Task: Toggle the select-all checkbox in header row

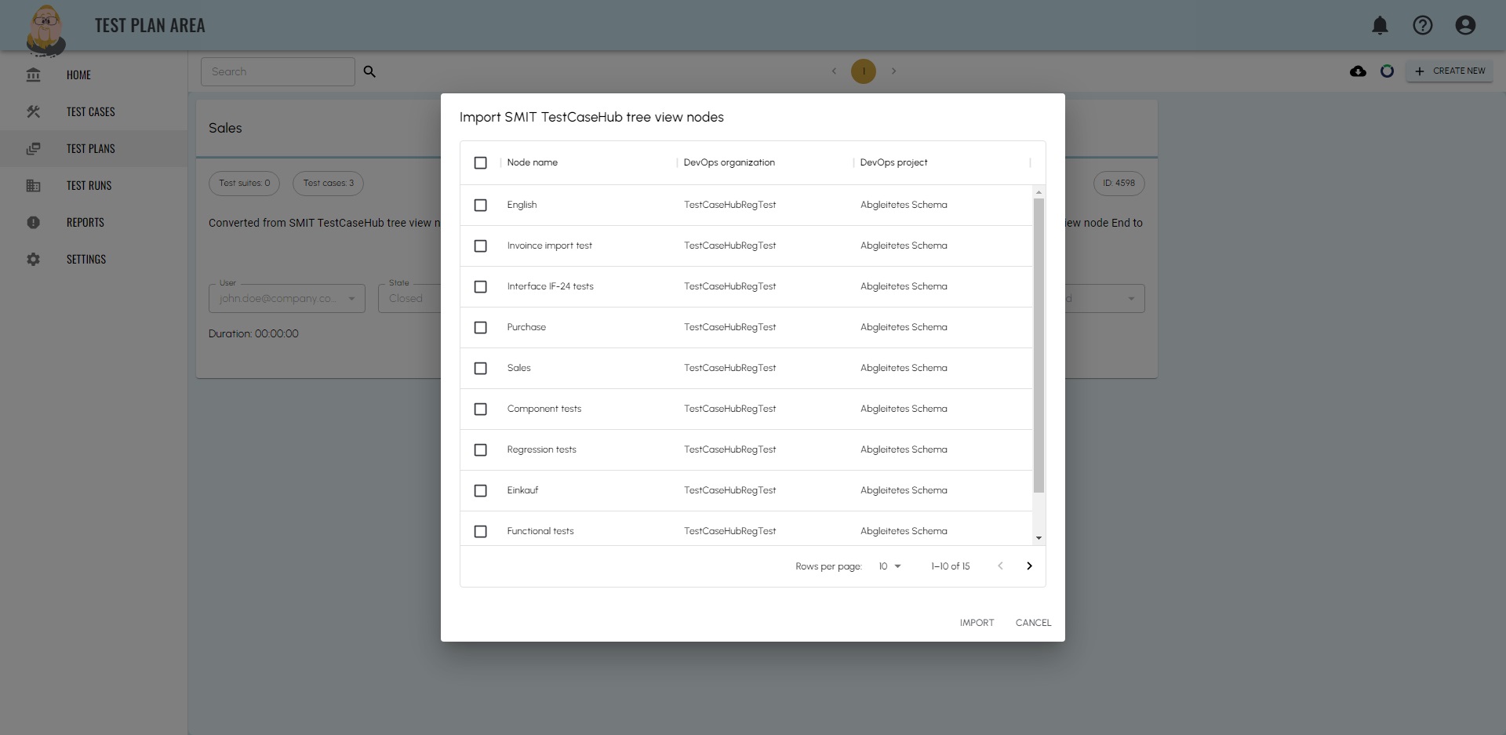Action: pyautogui.click(x=481, y=163)
